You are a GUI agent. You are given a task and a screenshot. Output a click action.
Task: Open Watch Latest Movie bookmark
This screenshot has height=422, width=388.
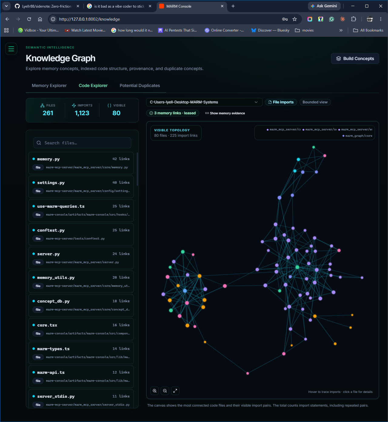point(85,30)
